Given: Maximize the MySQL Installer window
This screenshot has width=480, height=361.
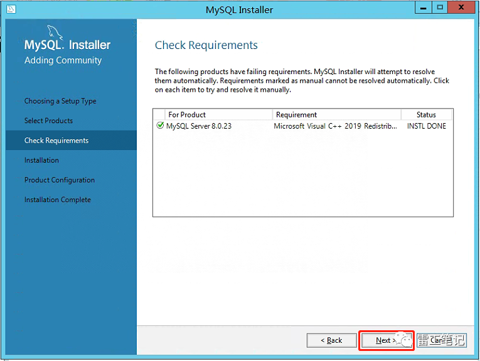Looking at the screenshot, I should pos(440,8).
